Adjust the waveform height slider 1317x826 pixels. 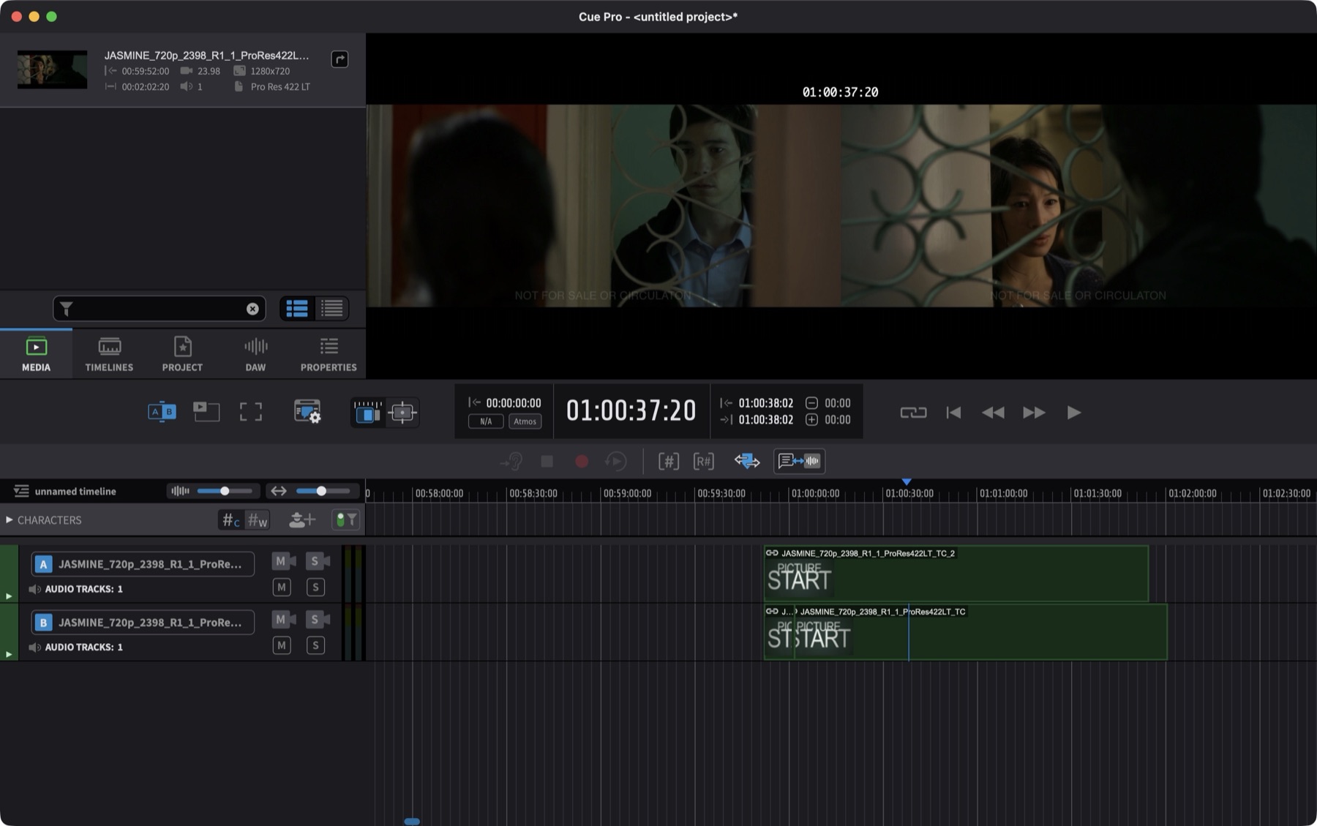click(225, 491)
